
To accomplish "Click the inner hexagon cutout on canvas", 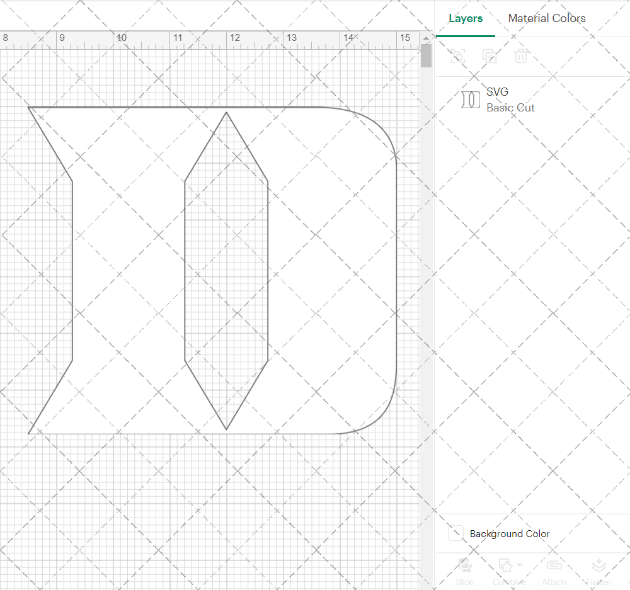I will pos(226,270).
